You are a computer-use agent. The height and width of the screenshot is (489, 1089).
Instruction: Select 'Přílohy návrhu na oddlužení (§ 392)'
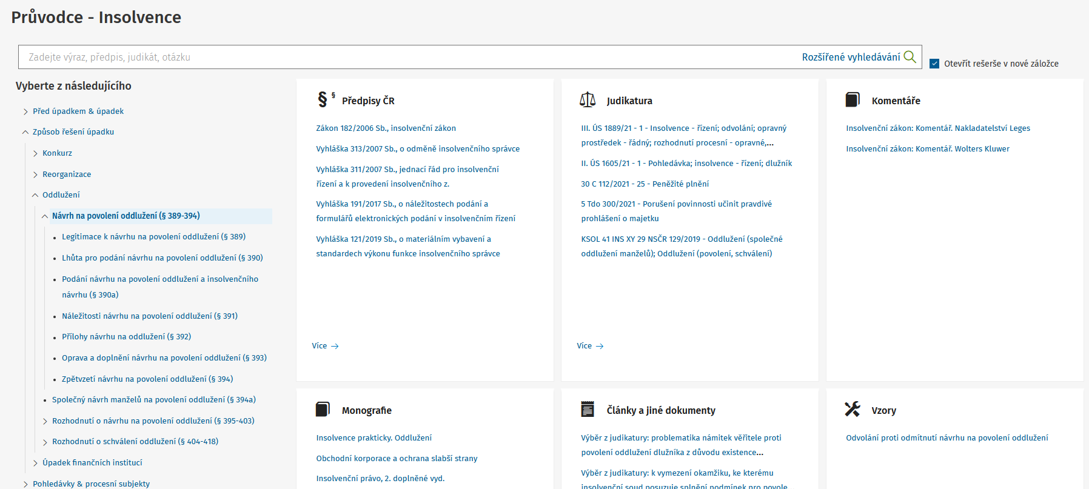126,337
